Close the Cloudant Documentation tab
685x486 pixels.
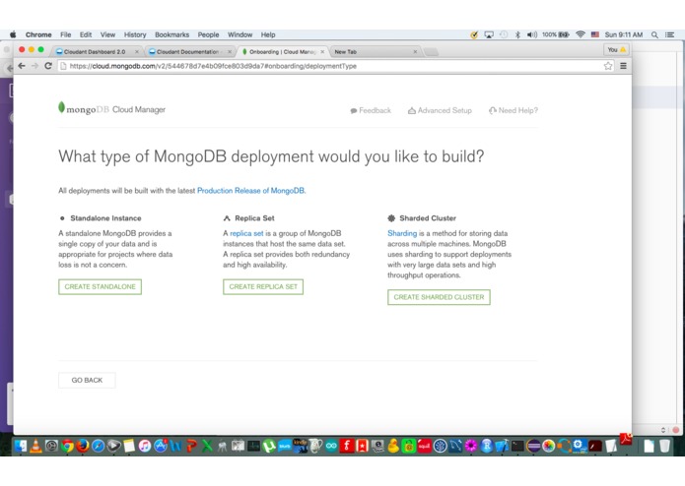[x=230, y=52]
